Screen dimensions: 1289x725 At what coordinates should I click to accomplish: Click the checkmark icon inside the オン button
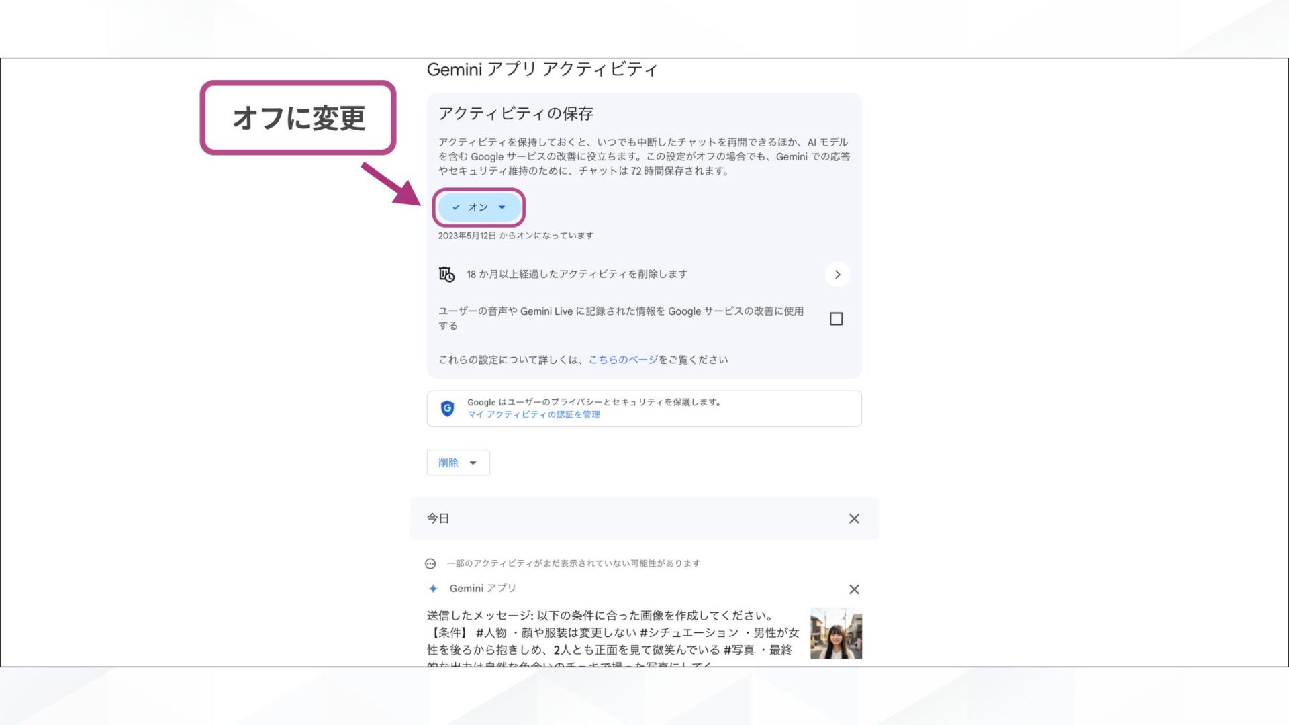point(456,207)
